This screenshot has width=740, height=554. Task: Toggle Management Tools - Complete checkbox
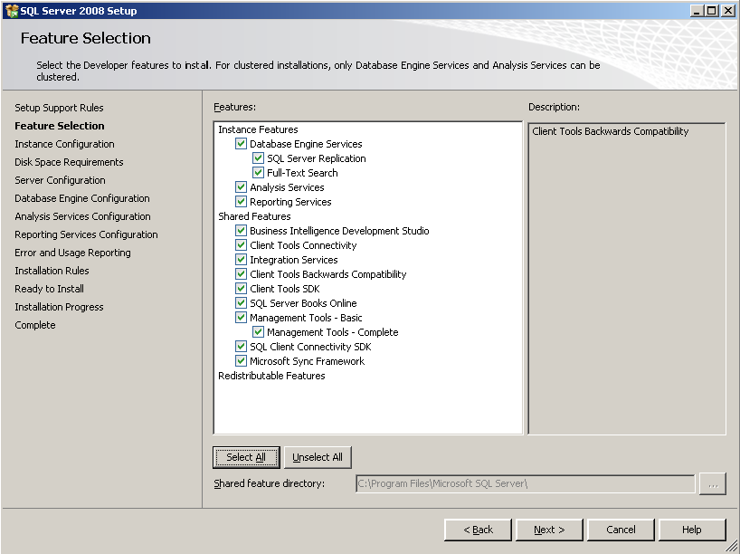tap(258, 332)
